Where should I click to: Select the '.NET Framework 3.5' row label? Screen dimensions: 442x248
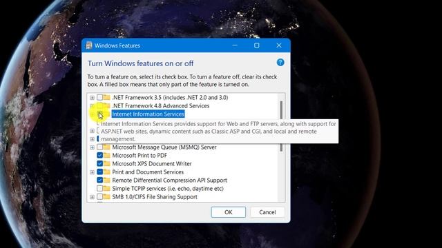tap(170, 97)
